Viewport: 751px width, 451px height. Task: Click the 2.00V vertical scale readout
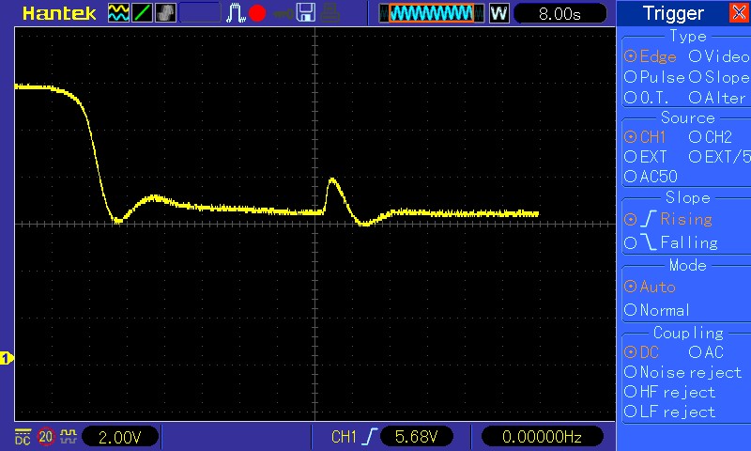pyautogui.click(x=120, y=437)
